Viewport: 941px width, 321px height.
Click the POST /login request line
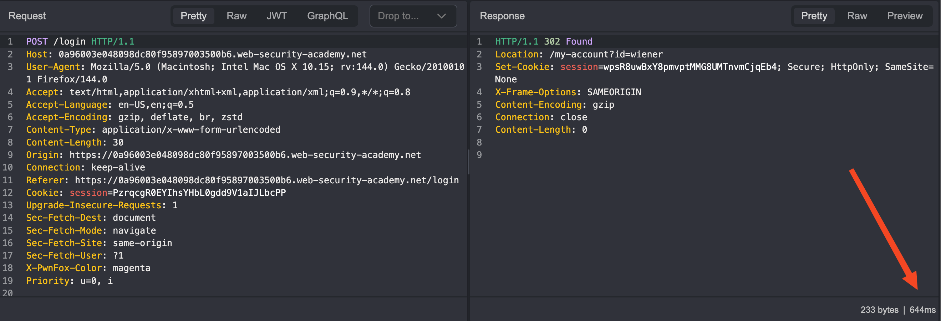tap(80, 42)
